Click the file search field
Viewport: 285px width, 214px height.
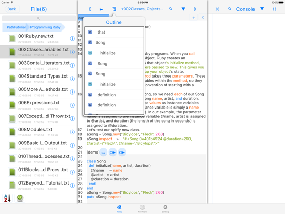point(39,18)
